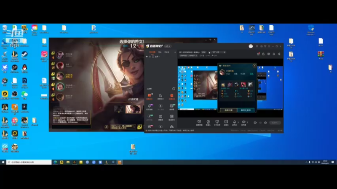Click the left button in the previewed League dialog

point(228,110)
